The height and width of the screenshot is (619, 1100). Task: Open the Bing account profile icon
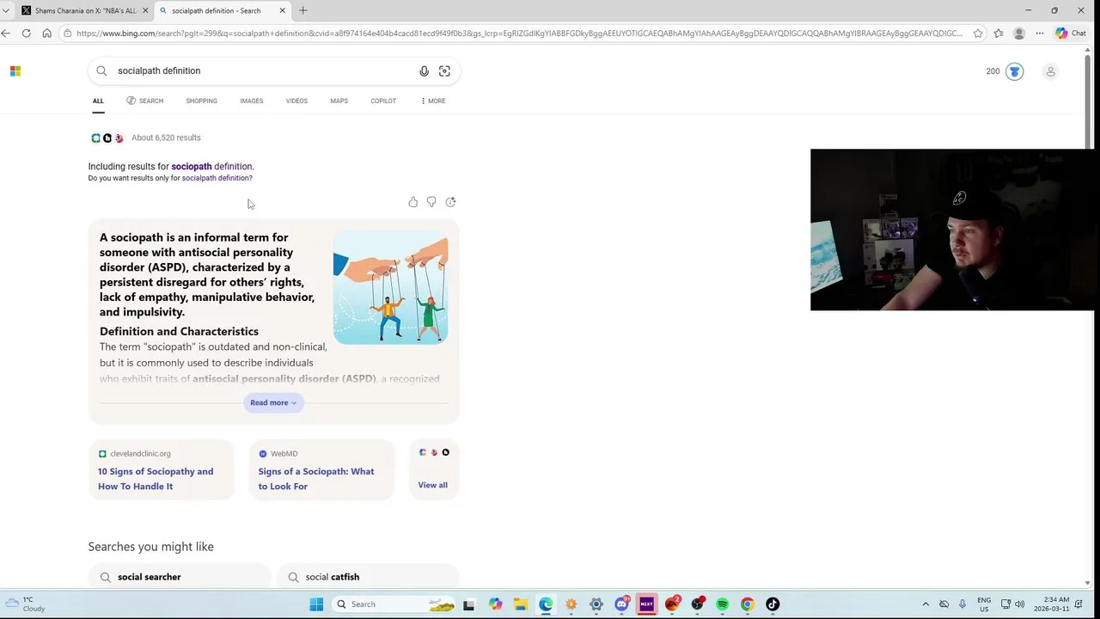[1050, 71]
